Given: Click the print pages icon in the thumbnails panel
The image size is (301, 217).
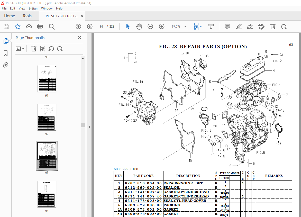Looking at the screenshot, I should pyautogui.click(x=42, y=49).
